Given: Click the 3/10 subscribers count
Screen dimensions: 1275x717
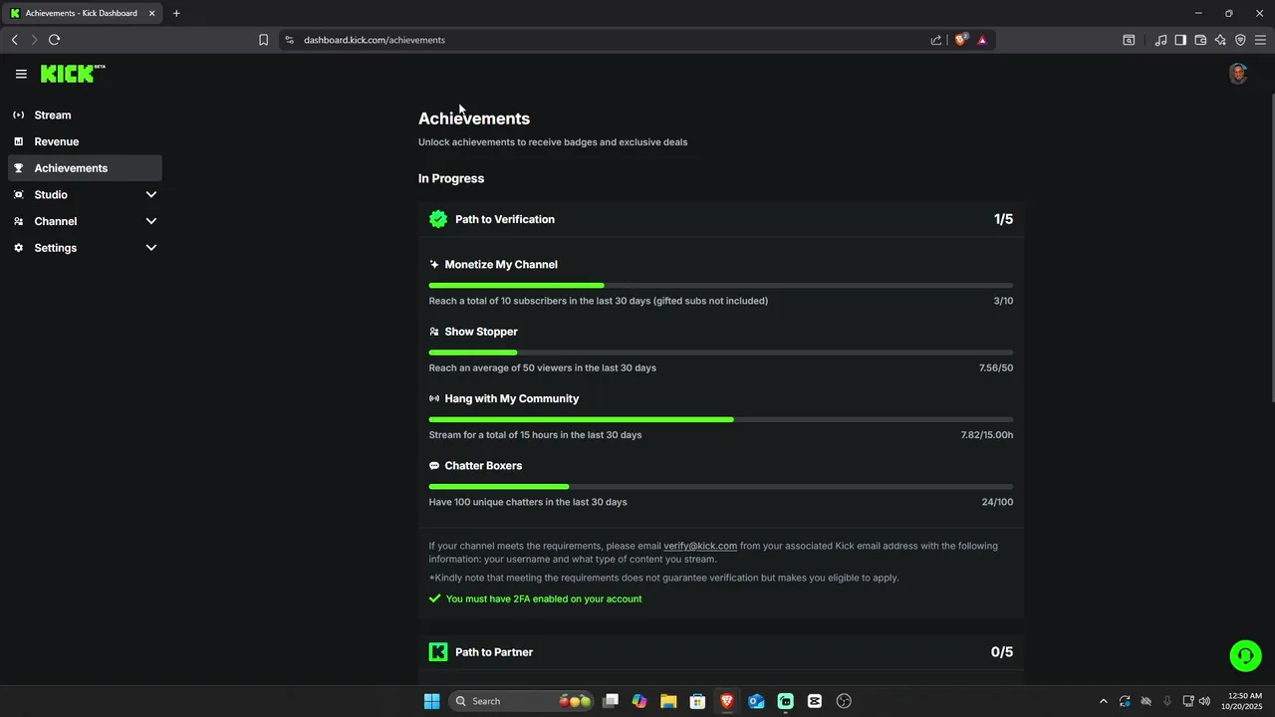Looking at the screenshot, I should pyautogui.click(x=1003, y=301).
